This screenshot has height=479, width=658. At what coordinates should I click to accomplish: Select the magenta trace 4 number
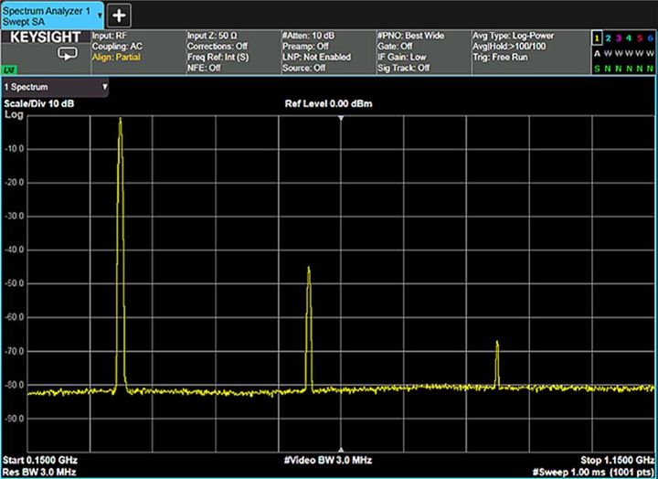click(631, 37)
